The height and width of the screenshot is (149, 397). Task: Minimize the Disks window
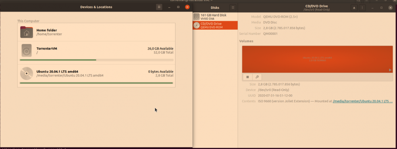coord(372,8)
